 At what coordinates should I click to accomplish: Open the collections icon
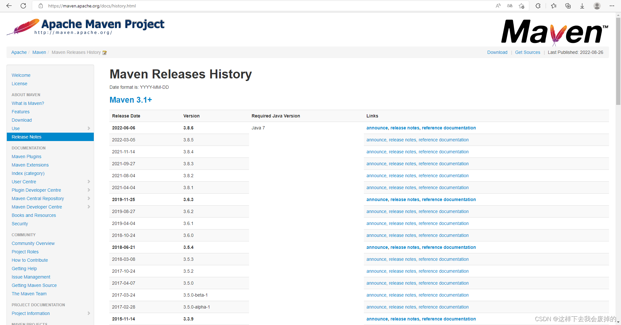pyautogui.click(x=568, y=6)
